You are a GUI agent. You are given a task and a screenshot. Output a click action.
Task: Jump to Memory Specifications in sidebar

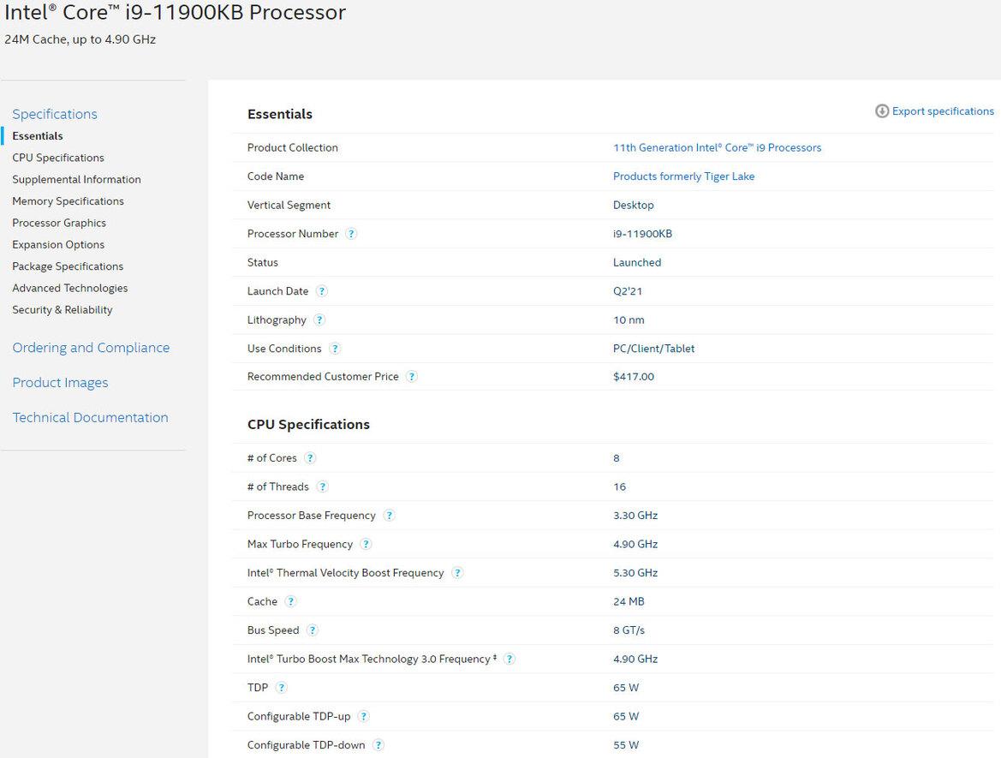69,201
